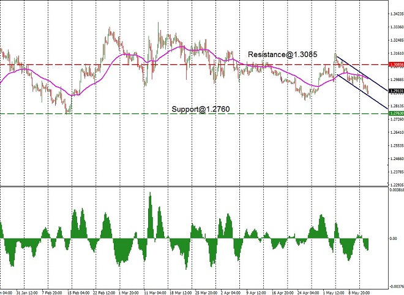Screen dimensions: 404x295
Task: Click the 1.29885 price axis value
Action: [x=397, y=80]
